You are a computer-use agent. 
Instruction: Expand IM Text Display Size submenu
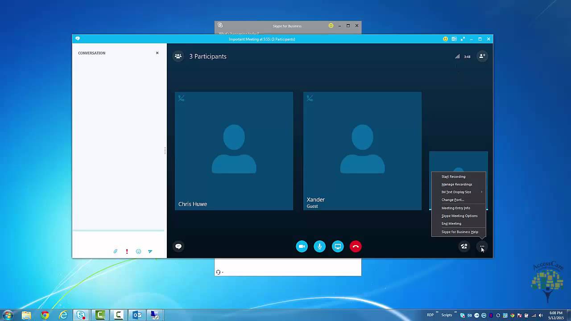click(x=459, y=192)
